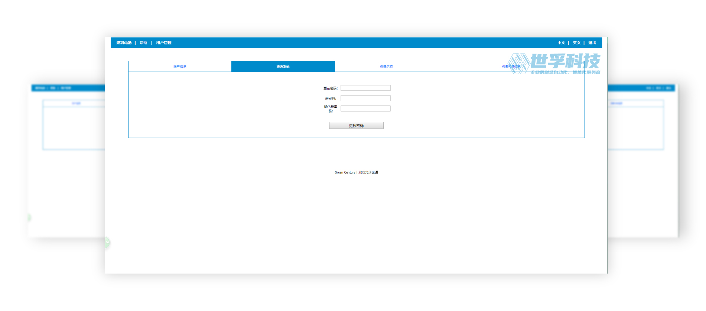Click the Green Century footer text

pyautogui.click(x=345, y=172)
